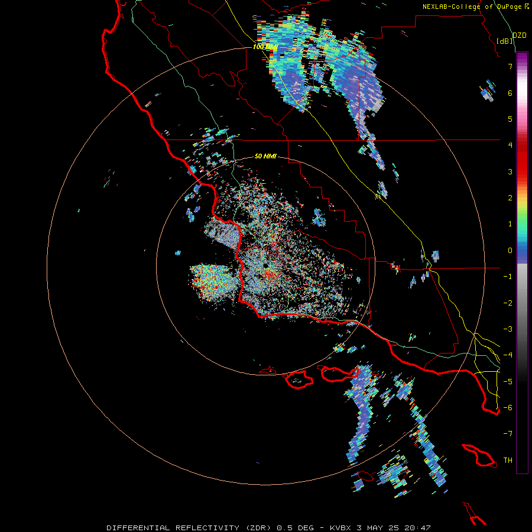532x532 pixels.
Task: Click the -7 value on the color scale
Action: (508, 434)
